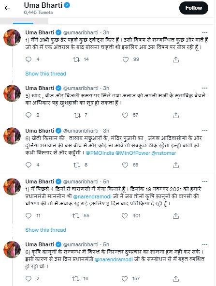Open more options on the last 5h tweet
Image resolution: width=216 pixels, height=286 pixels.
pyautogui.click(x=205, y=244)
